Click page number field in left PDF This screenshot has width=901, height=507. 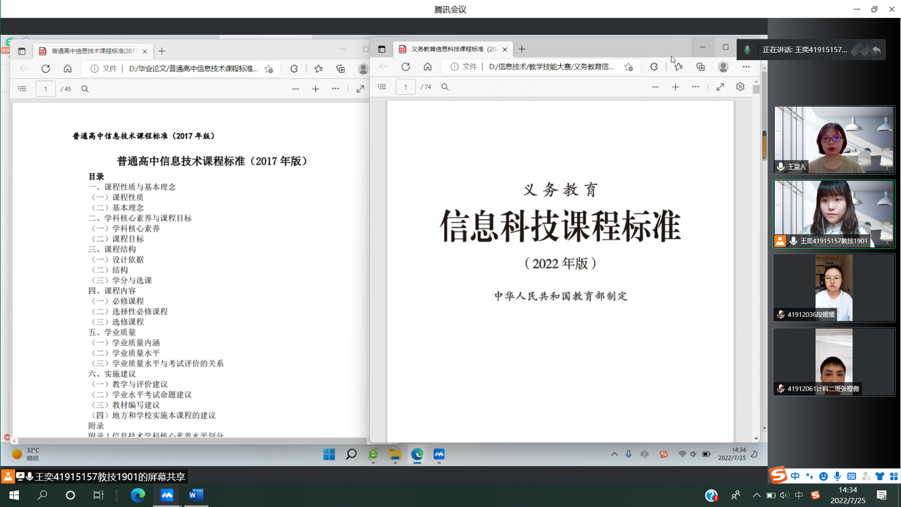tap(46, 89)
